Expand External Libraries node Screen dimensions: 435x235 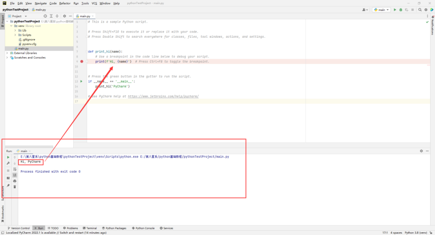[7, 53]
